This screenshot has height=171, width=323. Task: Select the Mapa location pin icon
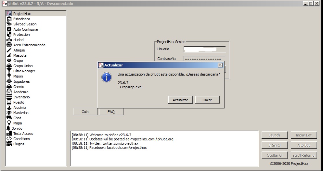click(9, 123)
